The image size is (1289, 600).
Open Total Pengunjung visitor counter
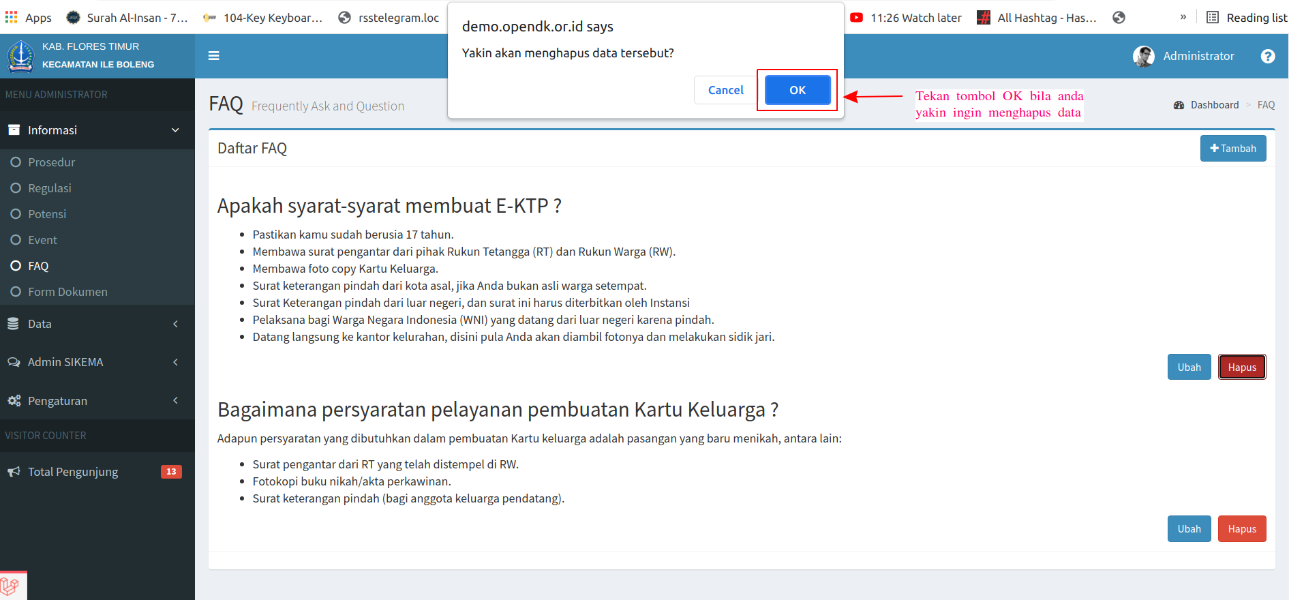97,472
